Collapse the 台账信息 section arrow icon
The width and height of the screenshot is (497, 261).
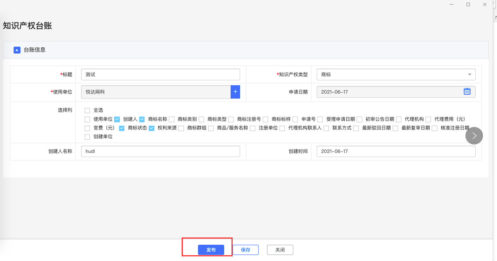(17, 50)
